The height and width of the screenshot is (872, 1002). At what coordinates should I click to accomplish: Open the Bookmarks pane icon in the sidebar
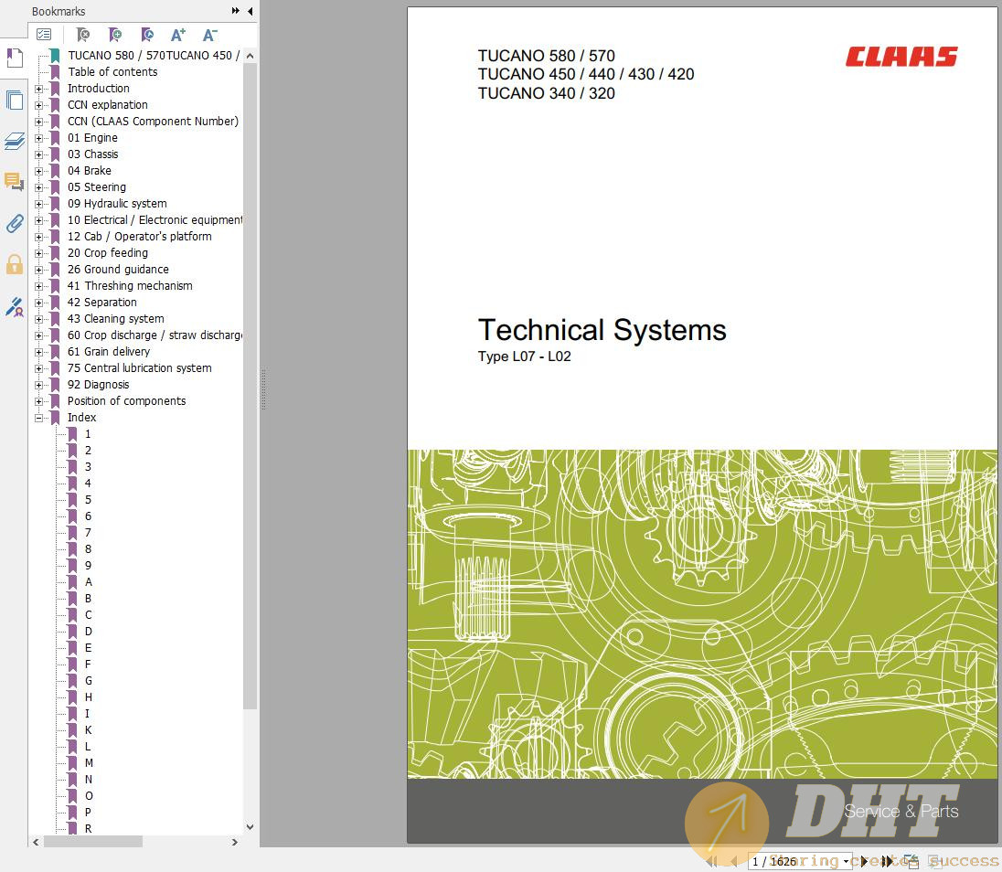click(x=15, y=58)
